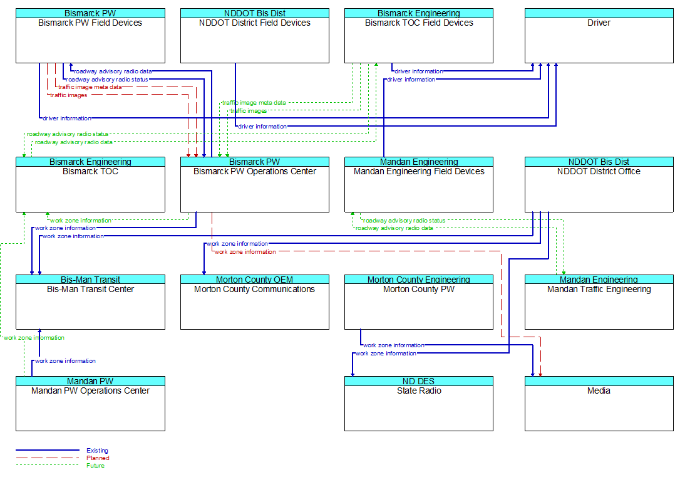Click the 'Existing' legend label
Screen dimensions: 680x477
pos(97,451)
